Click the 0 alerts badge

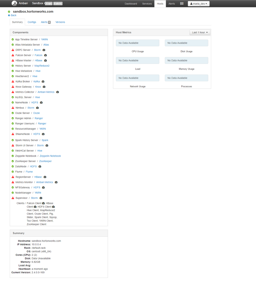(x=58, y=3)
